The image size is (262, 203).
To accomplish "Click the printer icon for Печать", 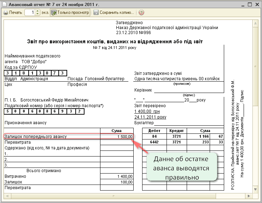I will (x=6, y=12).
